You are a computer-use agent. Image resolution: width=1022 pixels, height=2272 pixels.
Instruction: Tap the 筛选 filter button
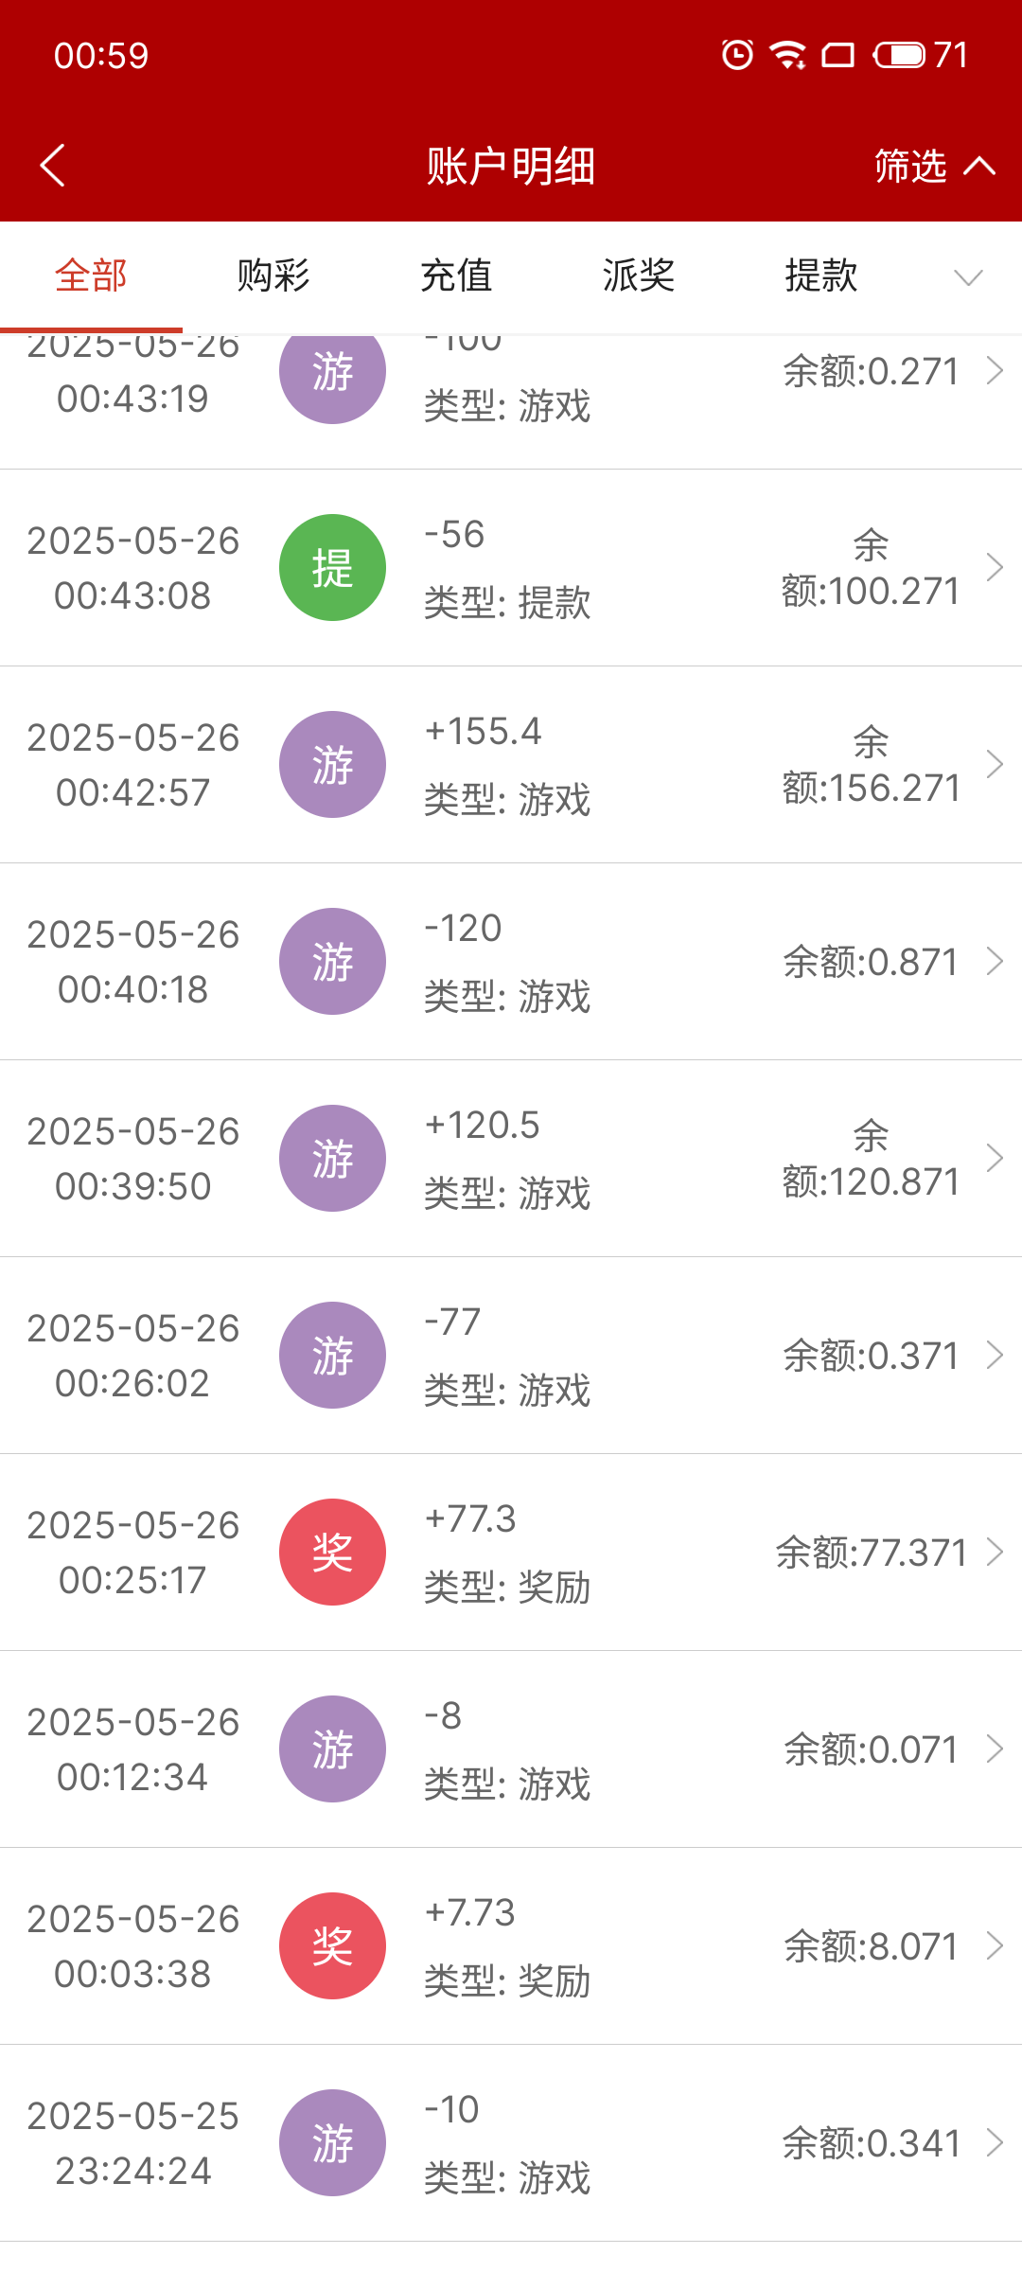tap(910, 167)
